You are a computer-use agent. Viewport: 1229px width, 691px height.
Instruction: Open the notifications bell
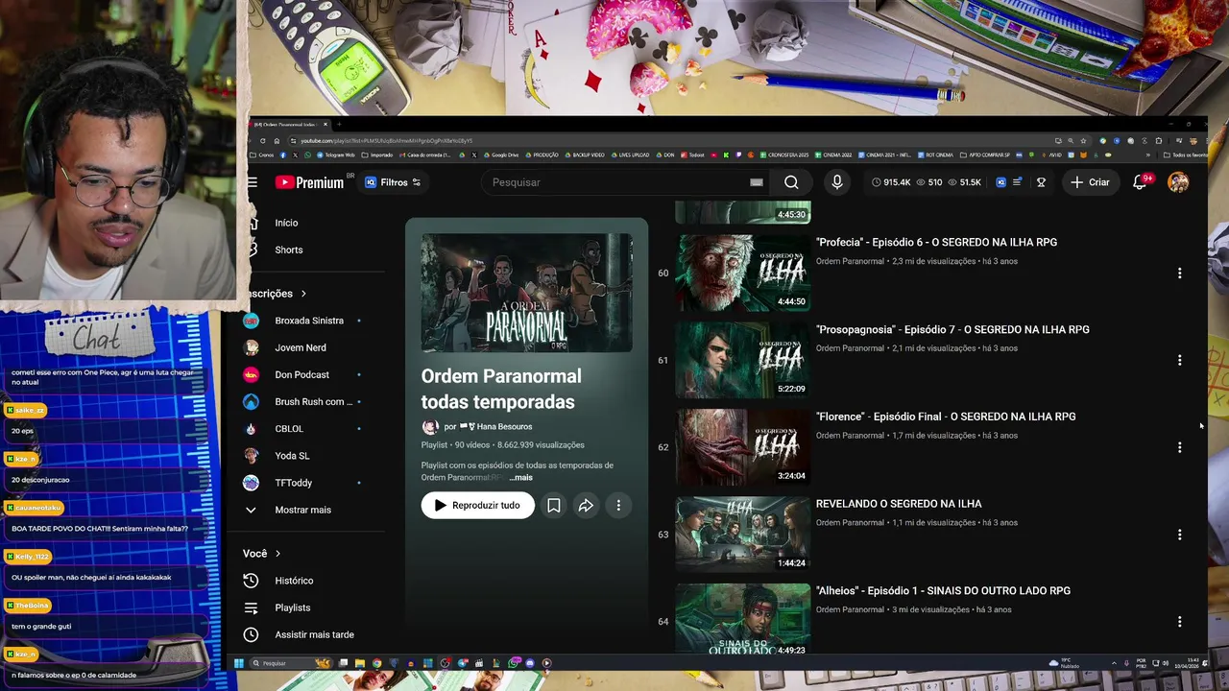click(1140, 182)
